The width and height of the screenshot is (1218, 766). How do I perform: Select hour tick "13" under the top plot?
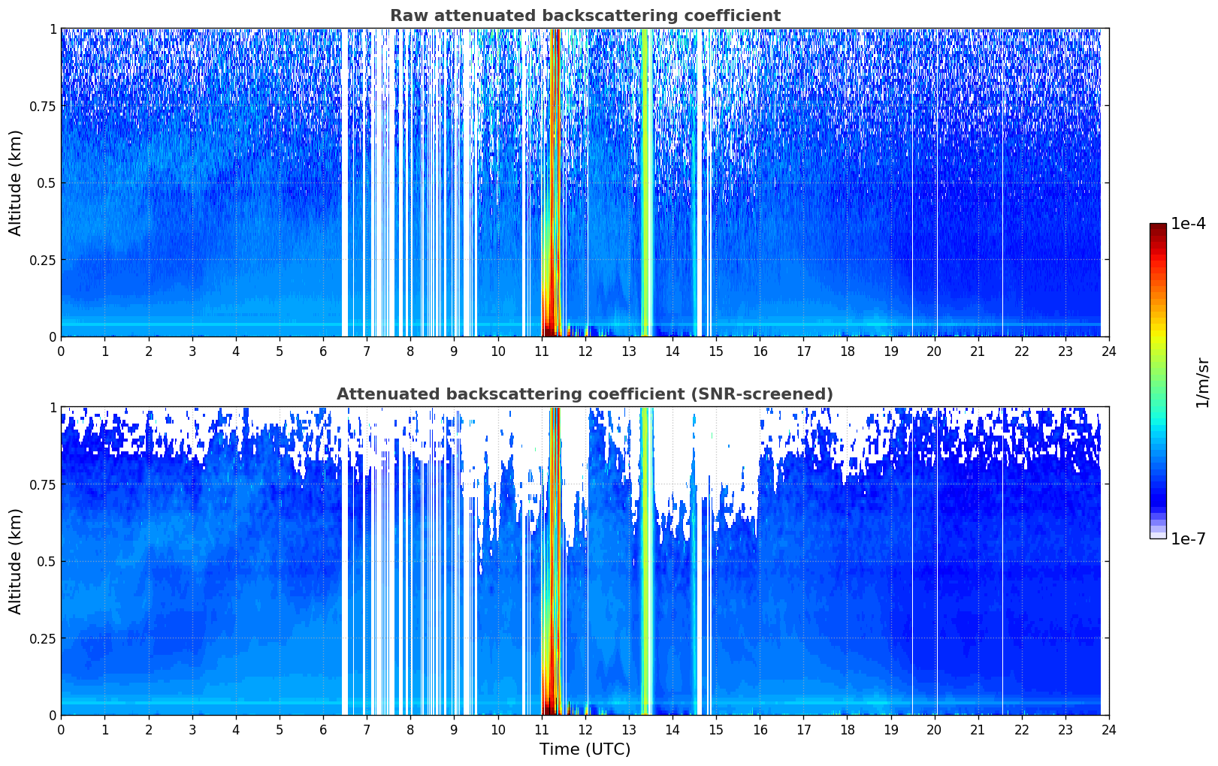click(629, 351)
